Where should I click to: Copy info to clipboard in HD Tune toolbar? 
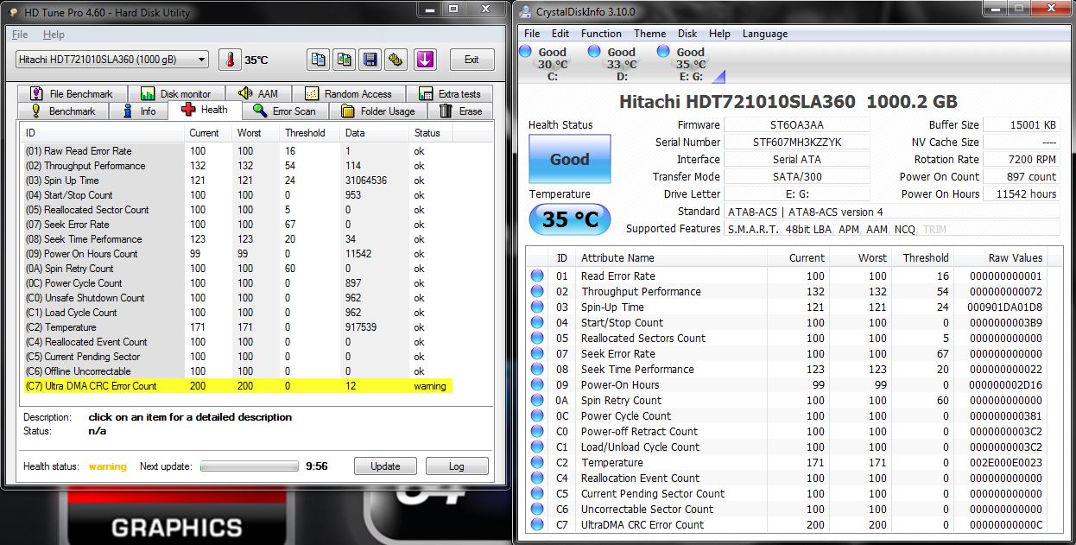(319, 60)
